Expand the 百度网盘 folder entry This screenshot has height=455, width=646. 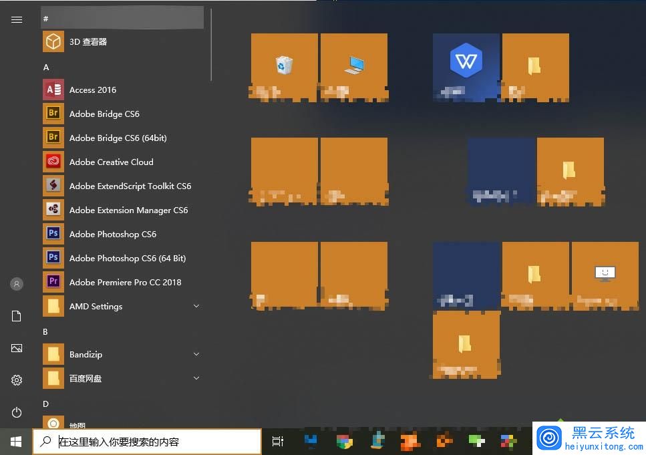[196, 378]
